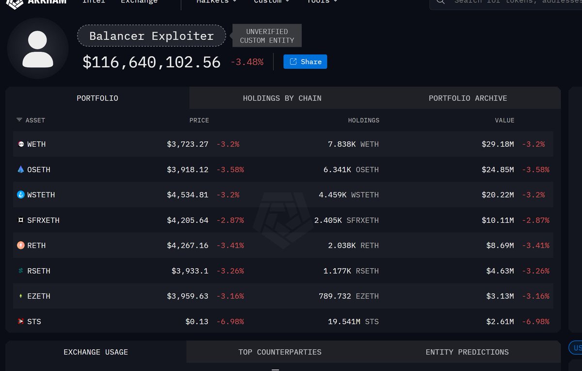Click the WSTETH droplet icon

(21, 195)
